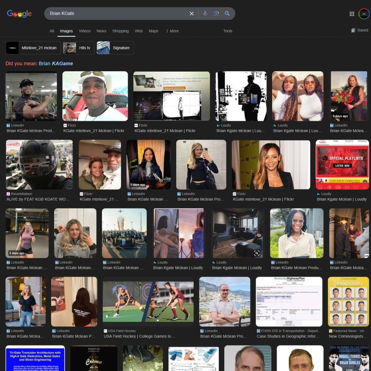Open the Saved collections
Screen dimensions: 371x371
pyautogui.click(x=359, y=30)
